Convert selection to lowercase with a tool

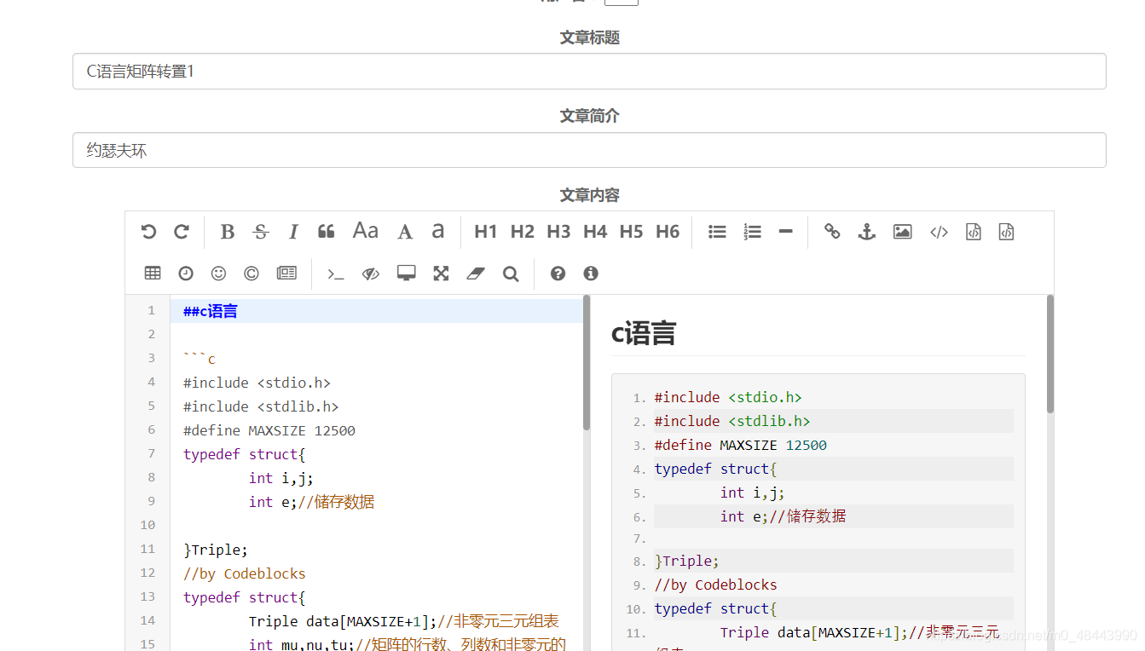437,231
